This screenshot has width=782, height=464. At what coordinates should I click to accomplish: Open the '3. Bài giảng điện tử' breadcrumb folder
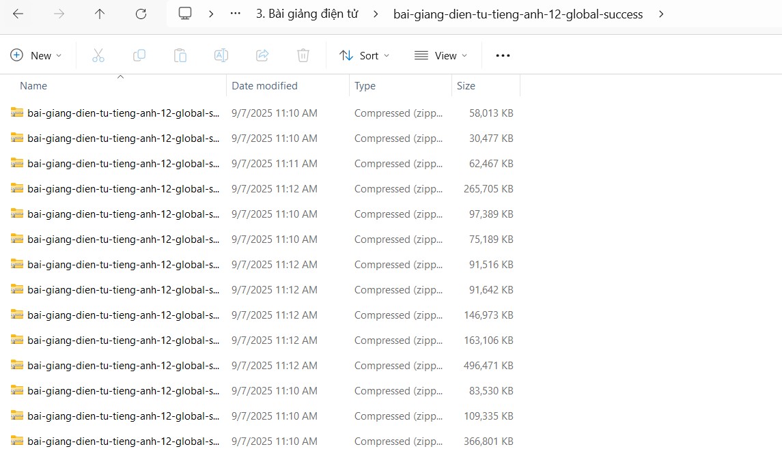pos(306,13)
